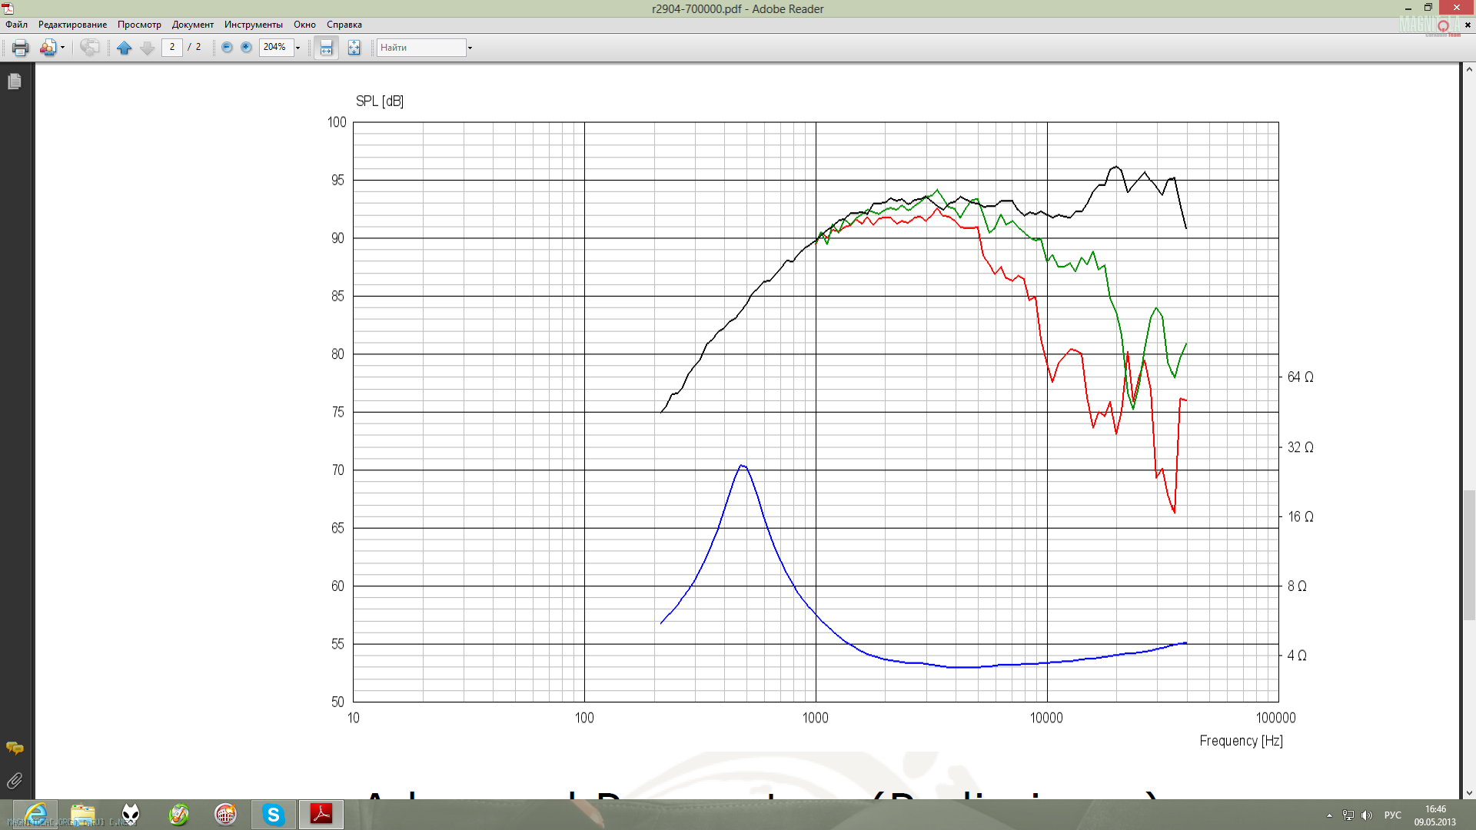This screenshot has height=830, width=1476.
Task: Click the Print icon in toolbar
Action: [20, 48]
